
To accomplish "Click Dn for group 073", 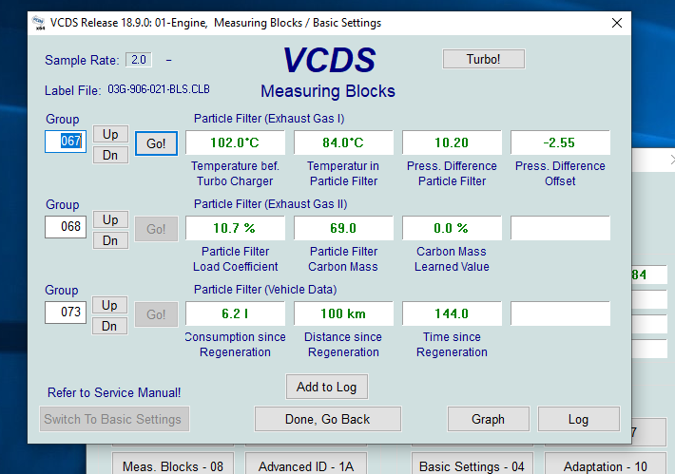I will [110, 326].
